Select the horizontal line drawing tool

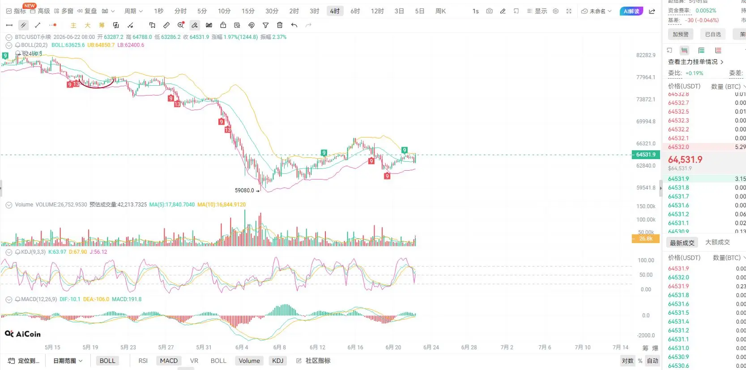[x=9, y=25]
